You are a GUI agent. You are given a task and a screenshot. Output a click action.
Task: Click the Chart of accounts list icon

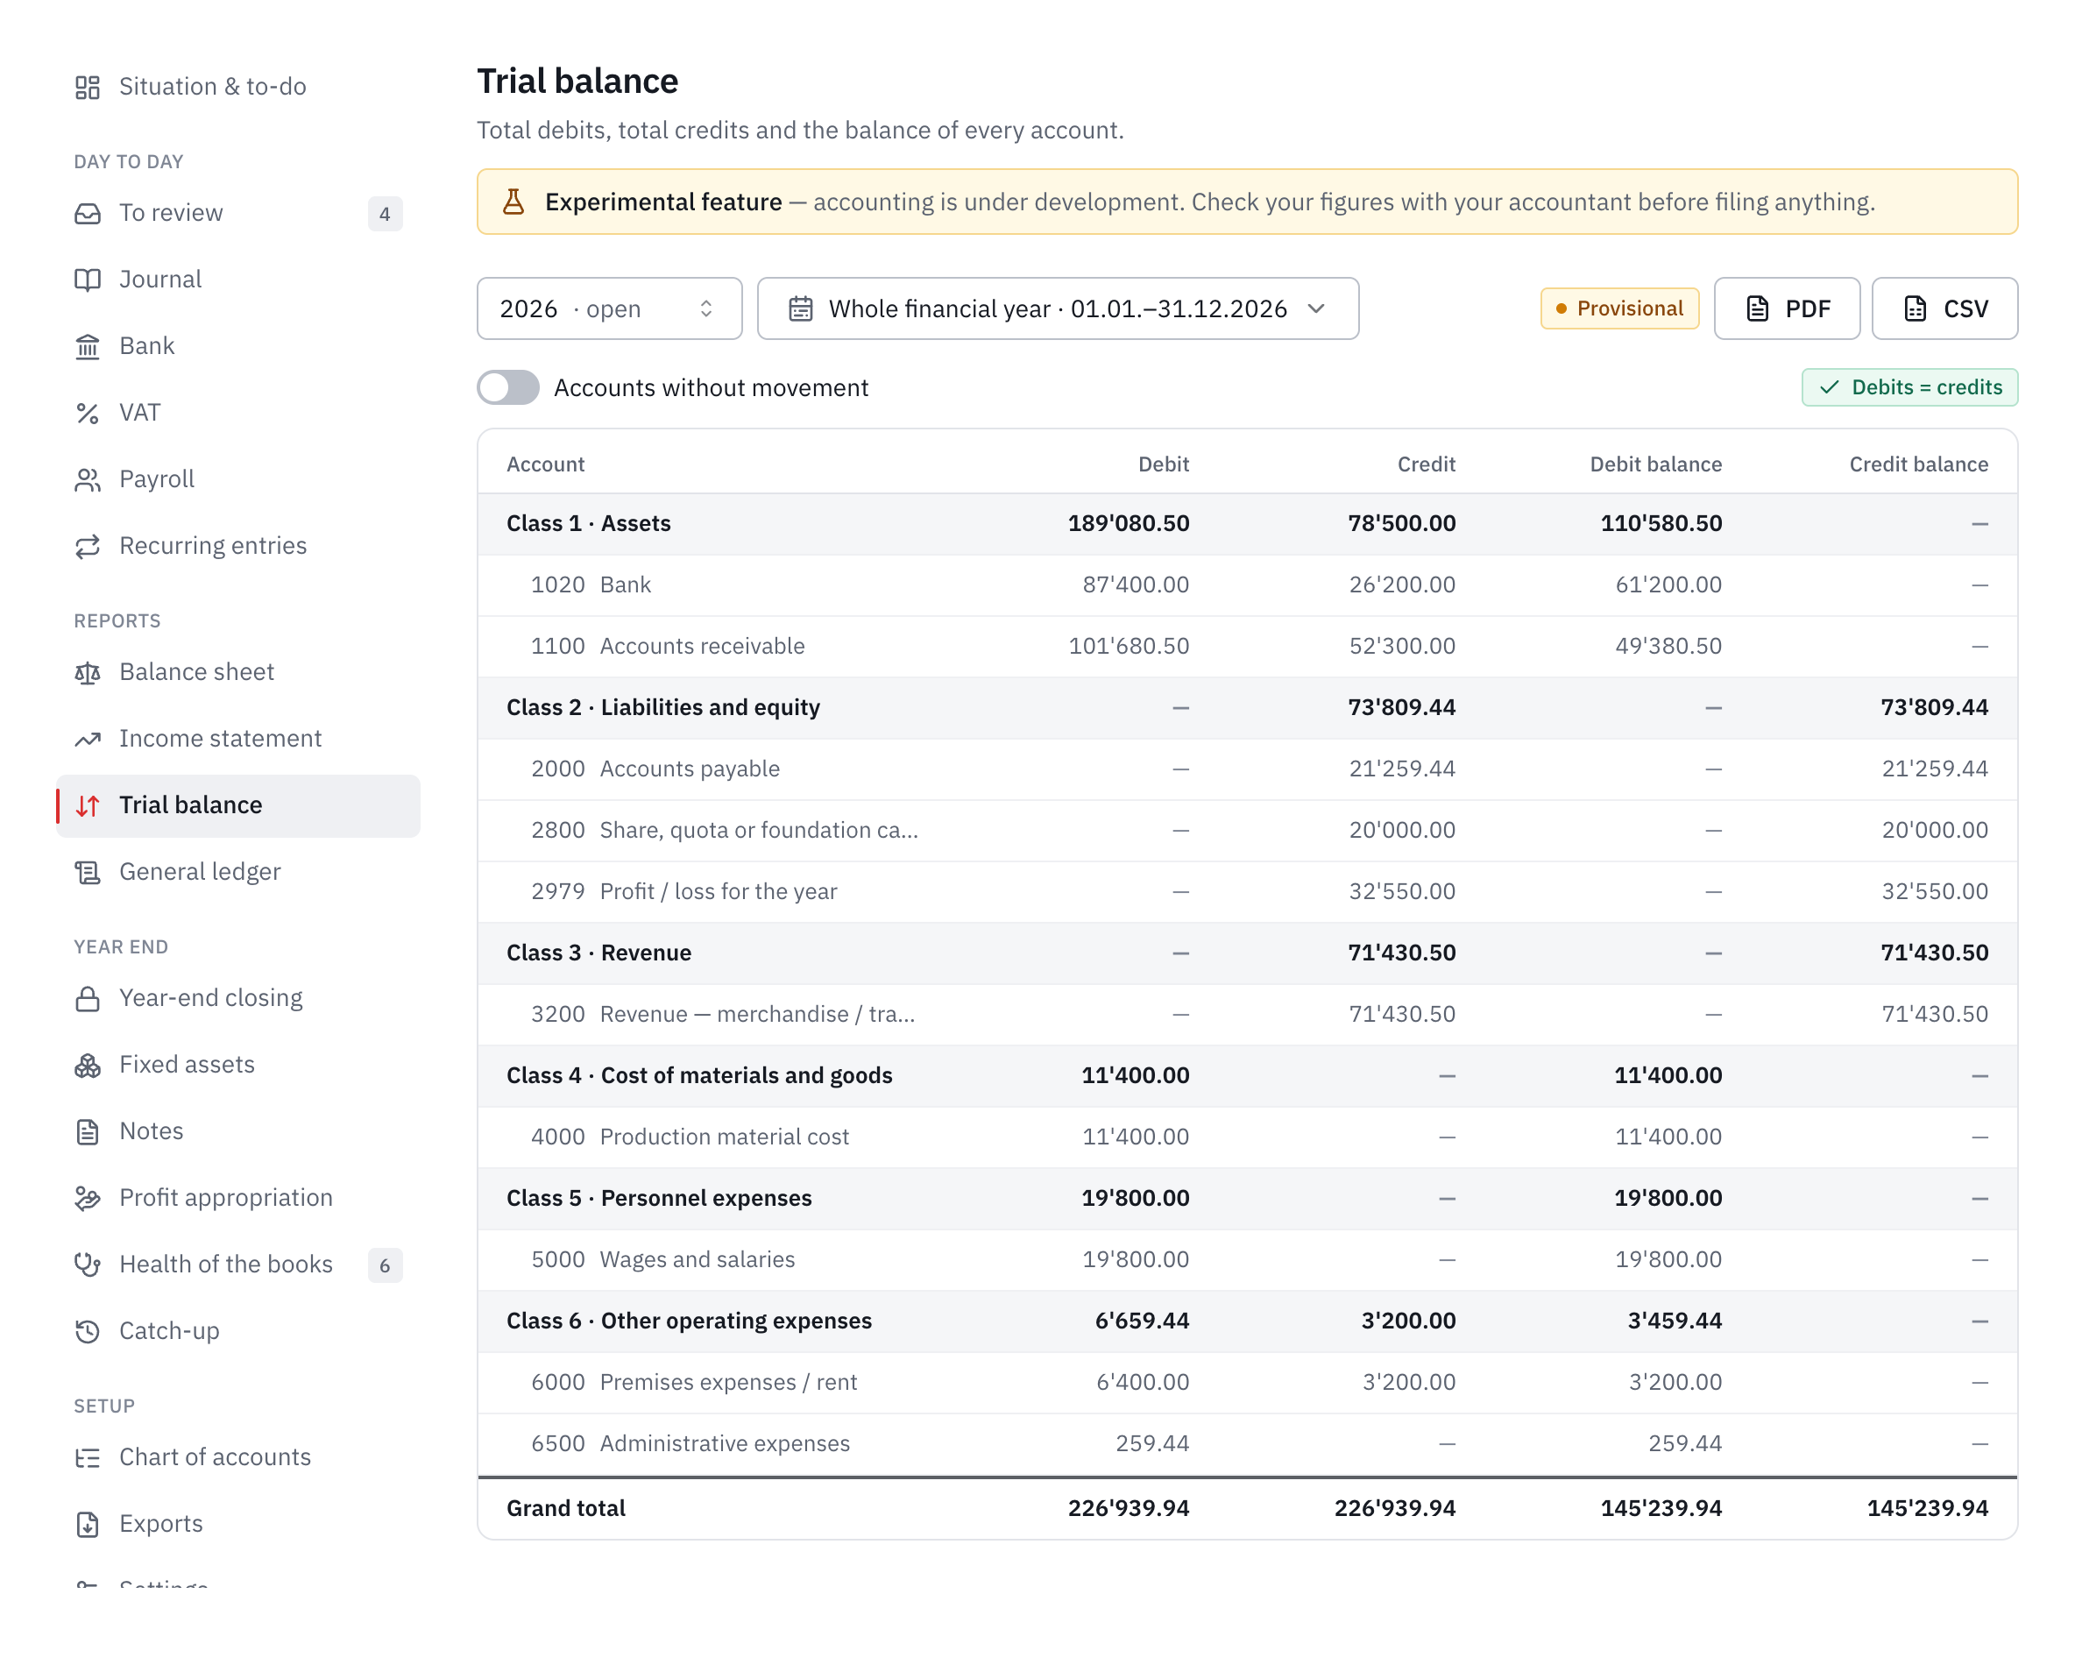tap(88, 1457)
